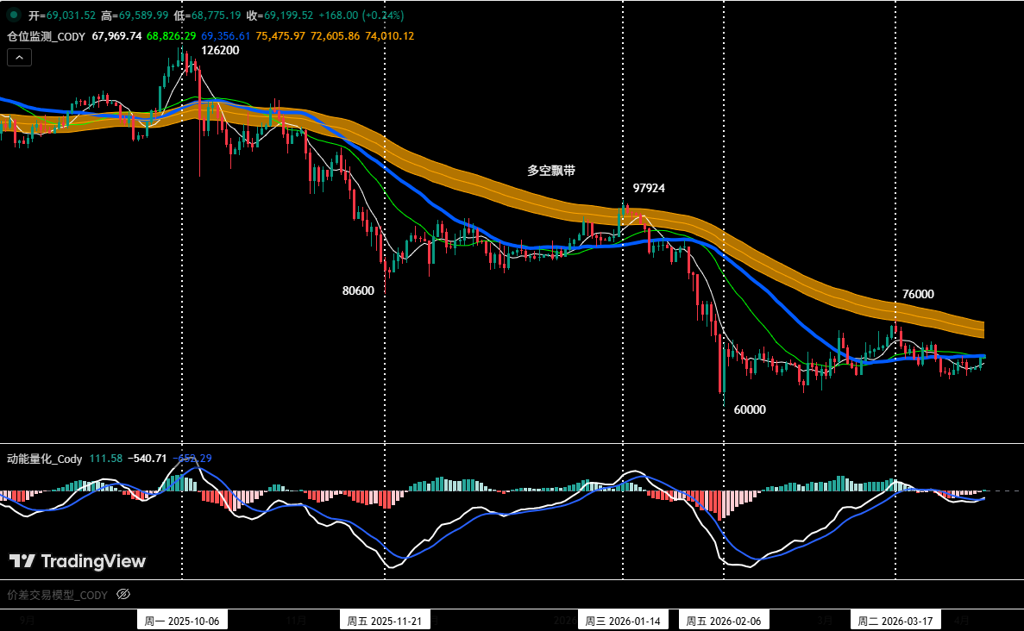Image resolution: width=1024 pixels, height=631 pixels.
Task: Click the 周三 2026-01-14 date tag
Action: coord(623,620)
